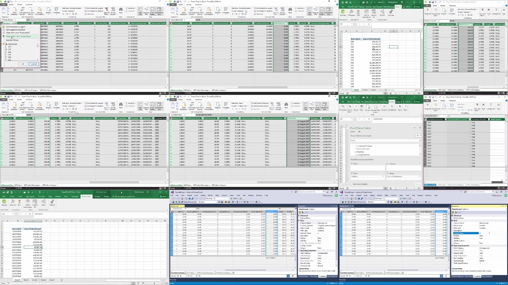The width and height of the screenshot is (508, 285).
Task: Open Sum of SalesAmount dropdown in Values area
Action: [x=420, y=176]
